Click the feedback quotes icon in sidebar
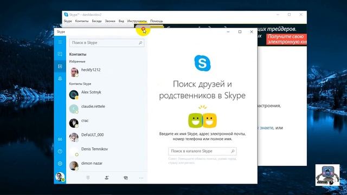347x195 pixels. click(x=60, y=139)
